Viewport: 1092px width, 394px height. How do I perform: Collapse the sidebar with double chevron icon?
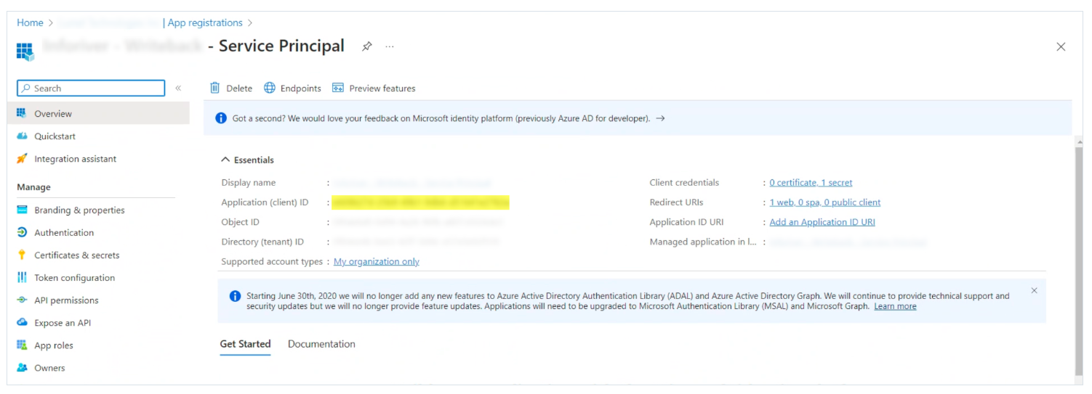pos(178,89)
